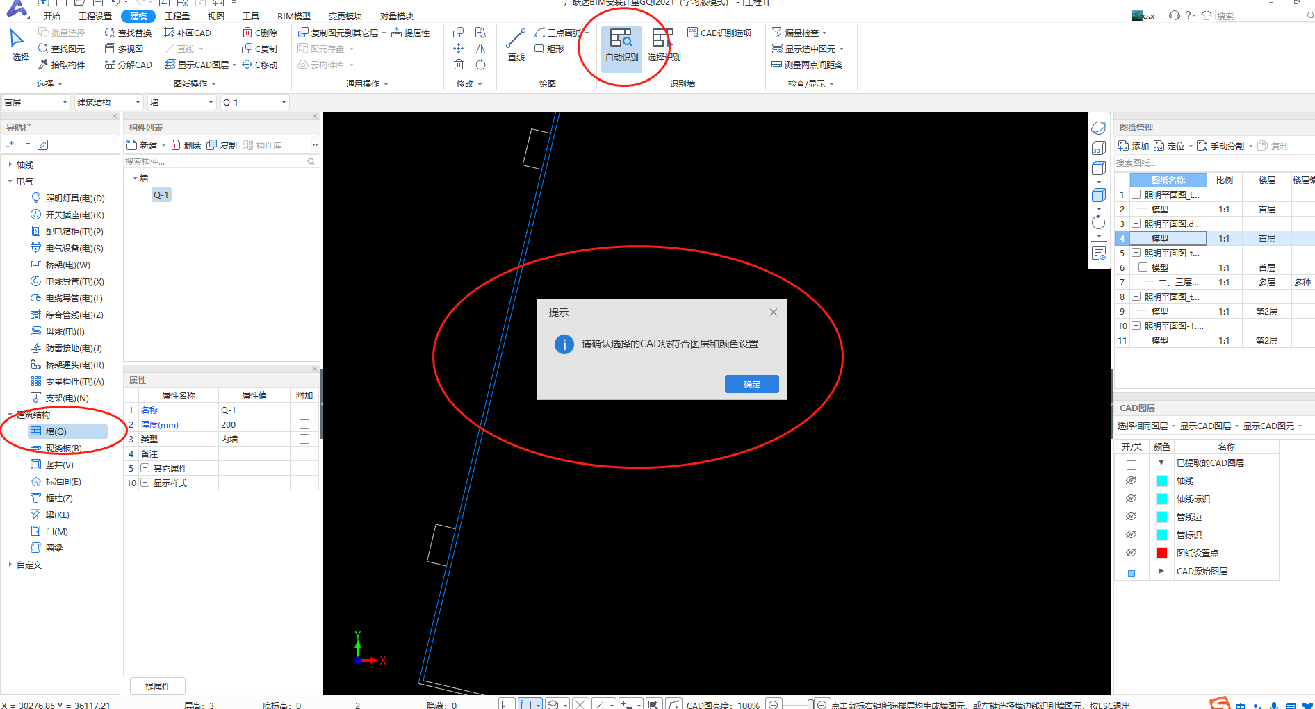Click 查找替换 in the ribbon

128,33
